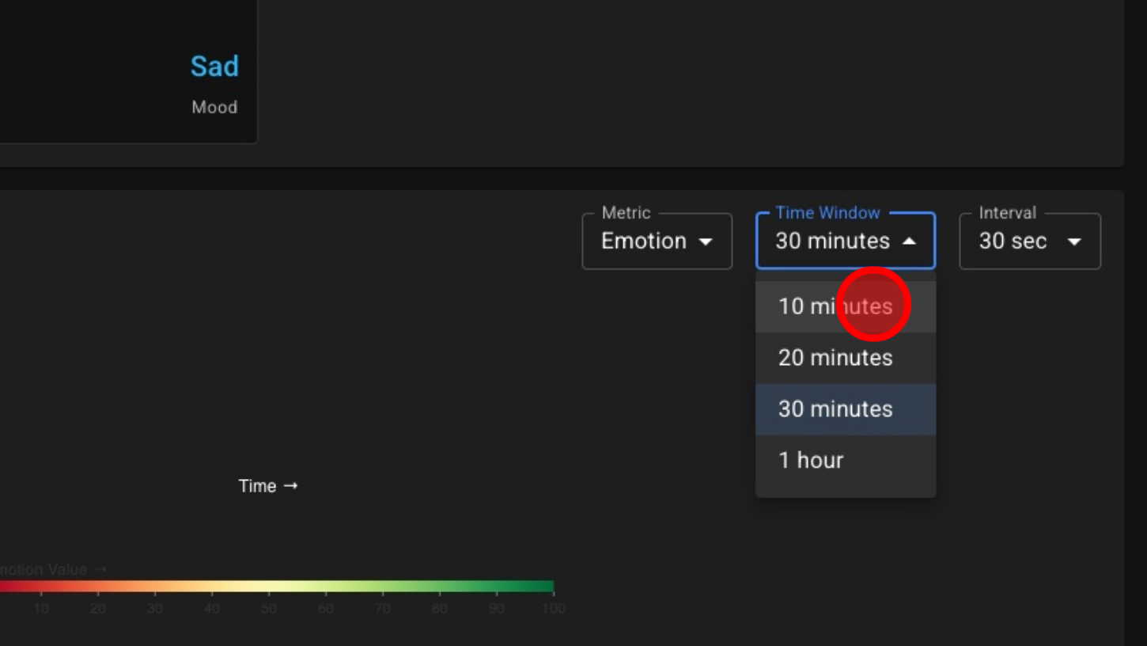
Task: Click the Metric dropdown arrow icon
Action: [706, 241]
